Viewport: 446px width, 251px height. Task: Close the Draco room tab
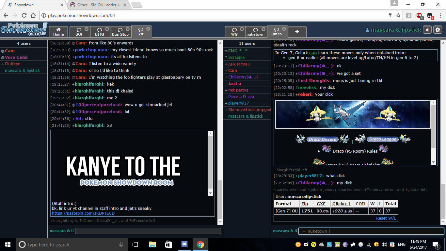(284, 29)
